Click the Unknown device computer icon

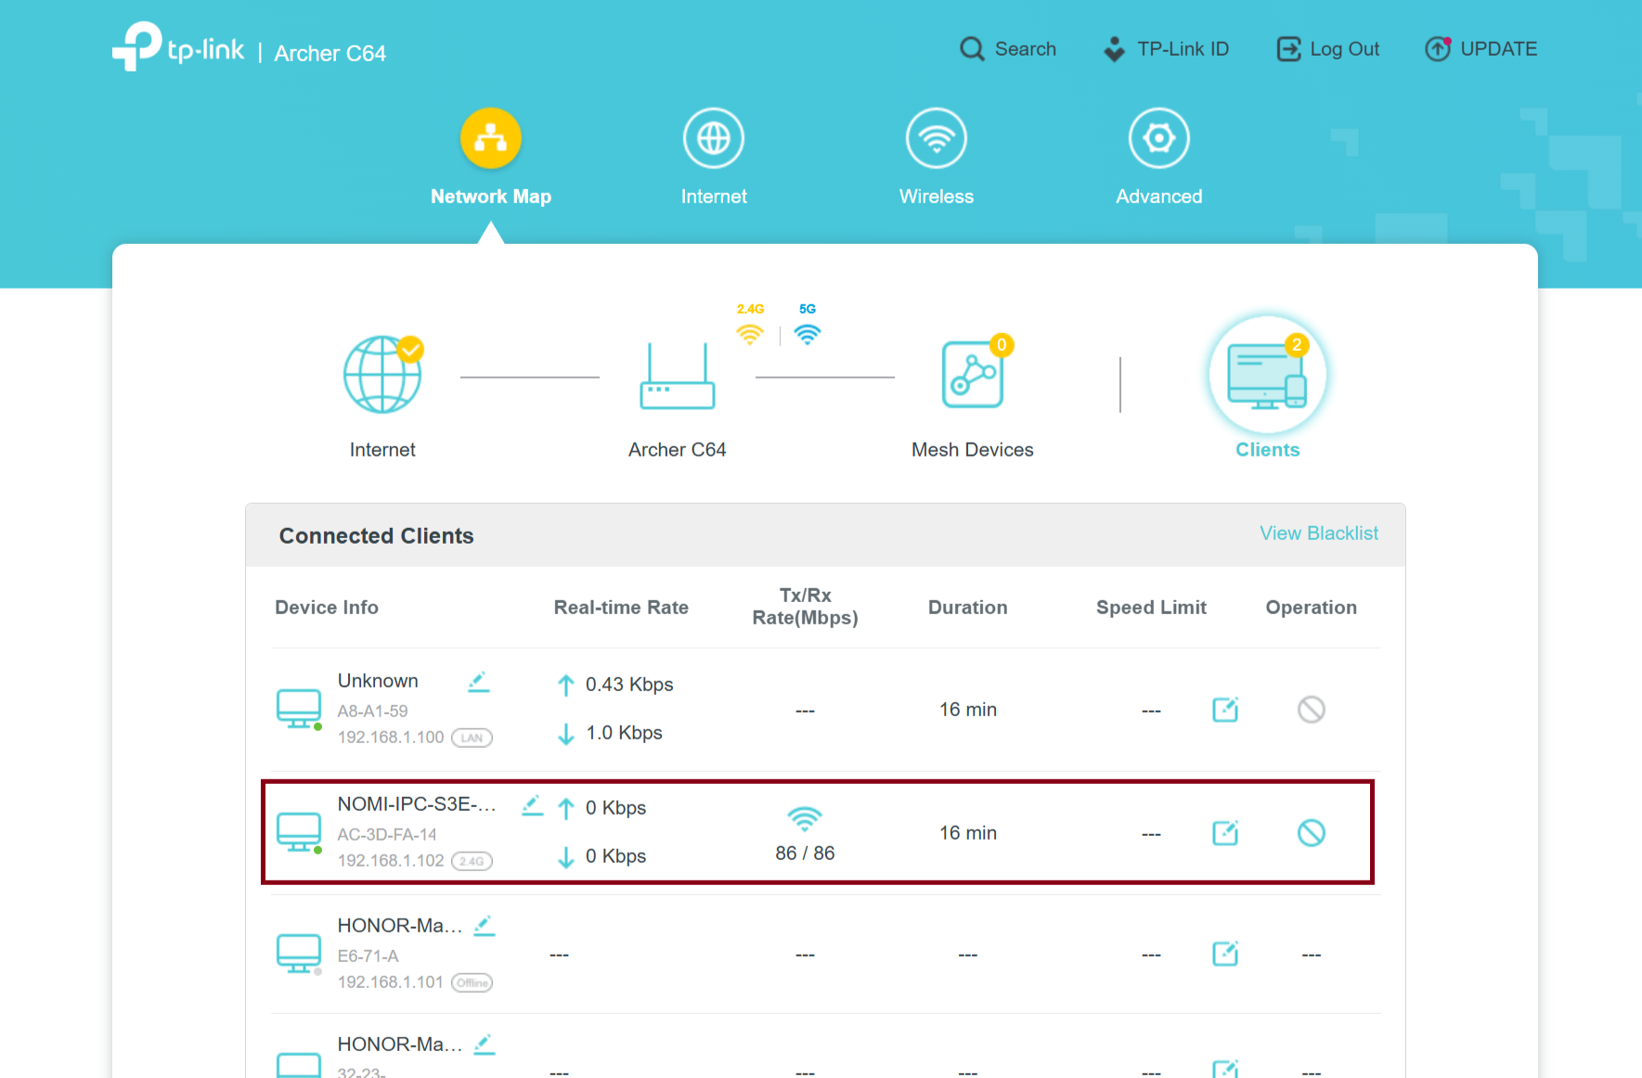pos(299,710)
